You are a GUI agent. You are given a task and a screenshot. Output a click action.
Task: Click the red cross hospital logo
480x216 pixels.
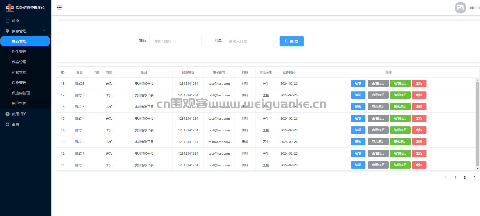pos(10,8)
